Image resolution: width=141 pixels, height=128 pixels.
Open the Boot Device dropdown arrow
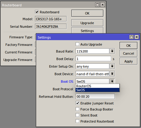point(112,74)
